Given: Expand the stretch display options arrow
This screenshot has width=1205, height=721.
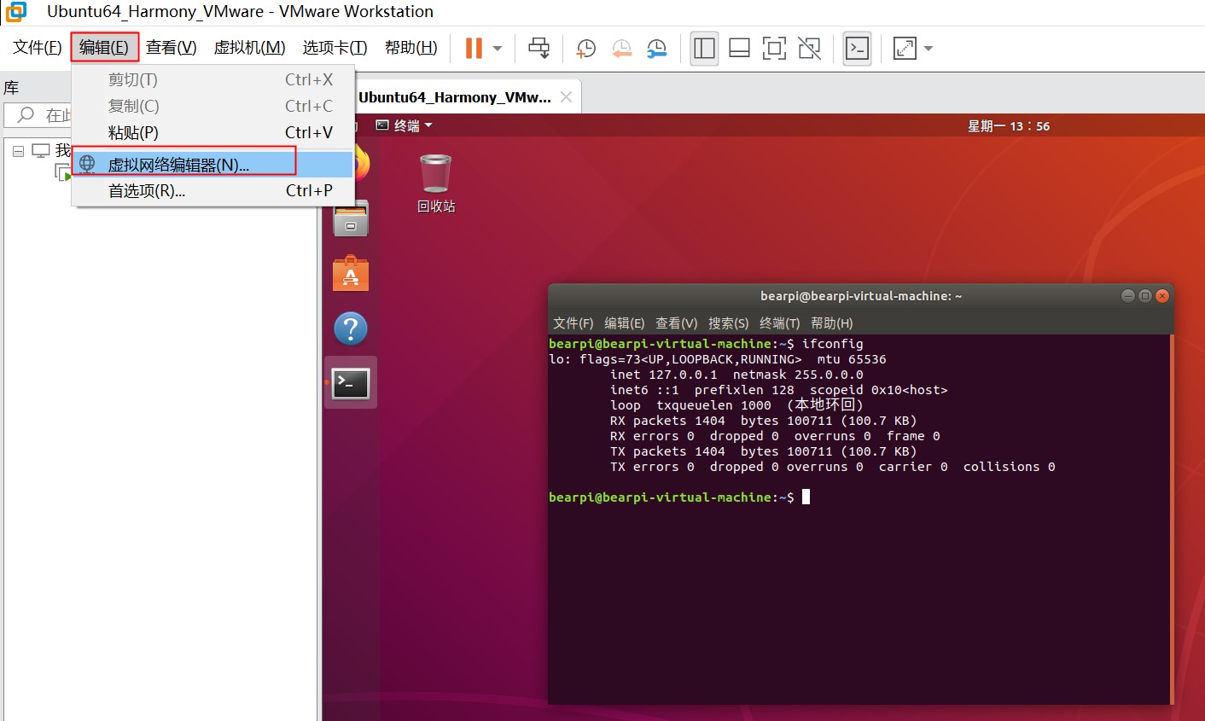Looking at the screenshot, I should tap(928, 49).
